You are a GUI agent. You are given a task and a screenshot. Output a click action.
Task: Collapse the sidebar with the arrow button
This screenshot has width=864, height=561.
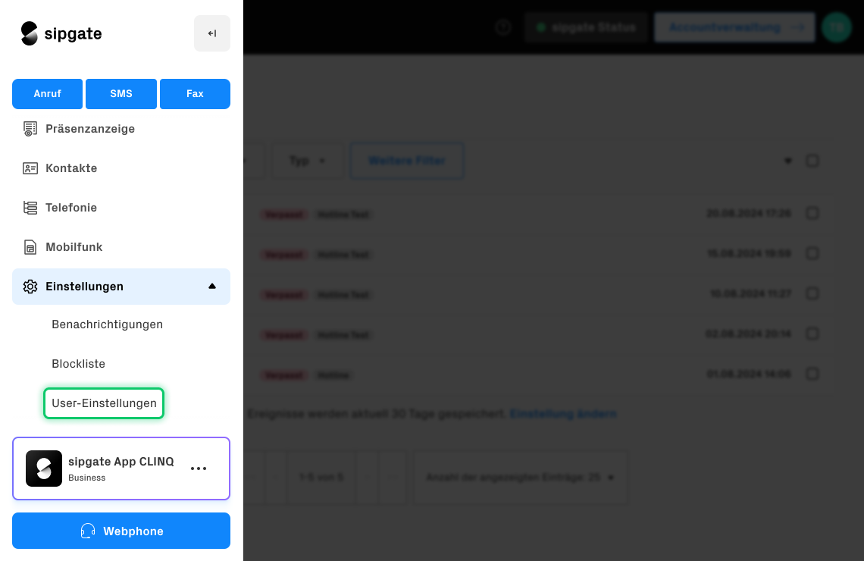pos(212,33)
